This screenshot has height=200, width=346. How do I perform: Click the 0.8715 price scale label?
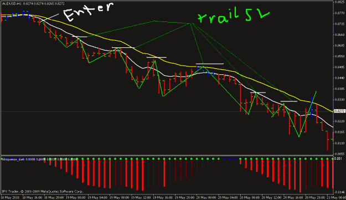[339, 24]
